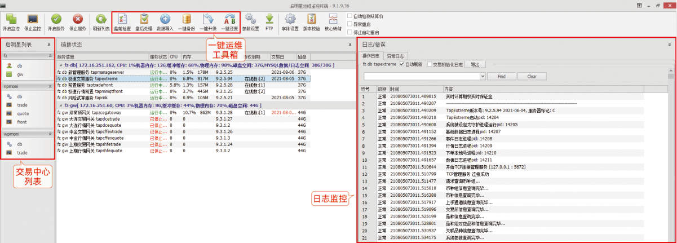Switch to the 操作日志 tab
The width and height of the screenshot is (677, 243).
pyautogui.click(x=371, y=56)
